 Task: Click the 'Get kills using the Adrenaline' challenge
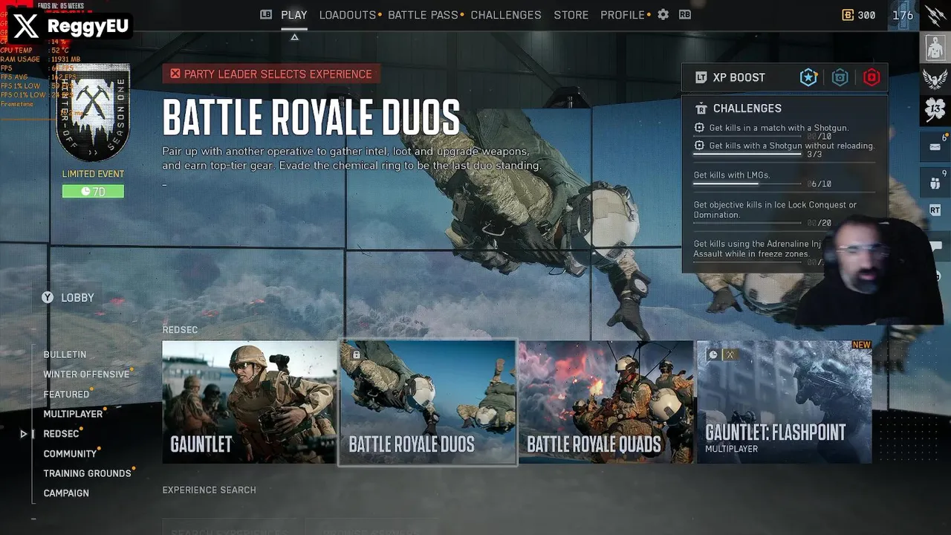758,249
